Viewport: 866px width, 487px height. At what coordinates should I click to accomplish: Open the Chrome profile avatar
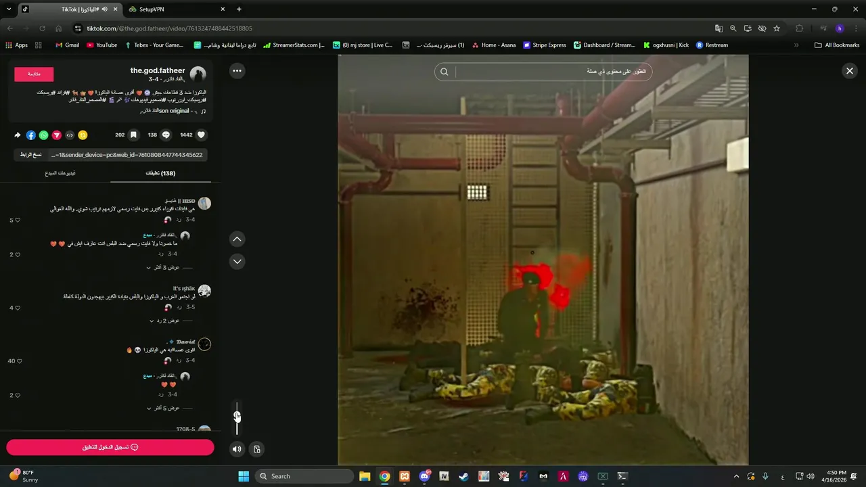click(x=840, y=28)
